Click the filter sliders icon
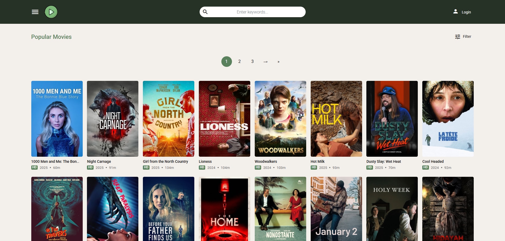This screenshot has height=241, width=505. (458, 37)
